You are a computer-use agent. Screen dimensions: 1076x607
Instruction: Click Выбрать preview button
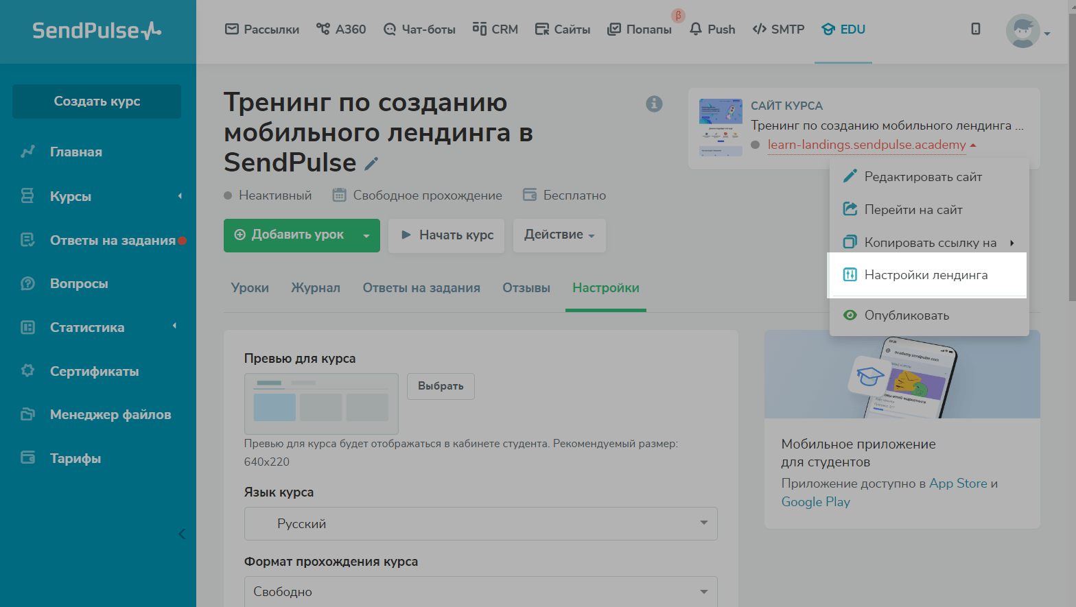tap(441, 386)
